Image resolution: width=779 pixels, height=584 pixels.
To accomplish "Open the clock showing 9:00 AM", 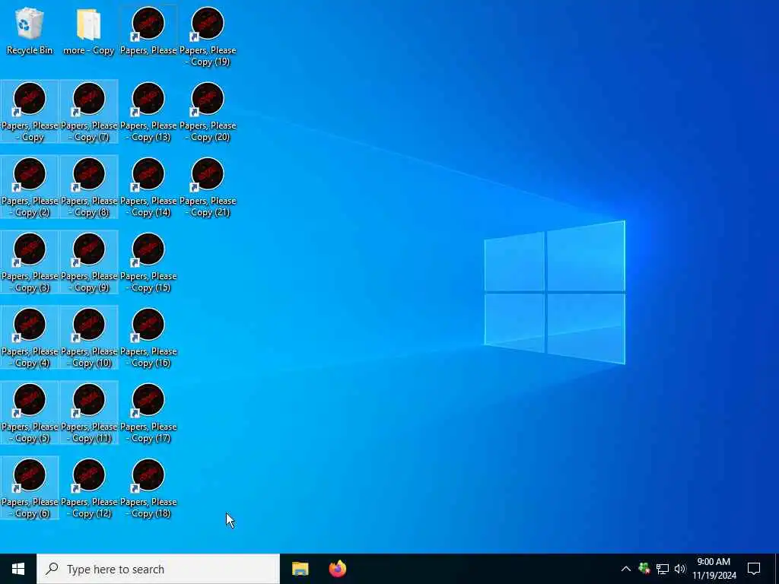I will pos(714,569).
